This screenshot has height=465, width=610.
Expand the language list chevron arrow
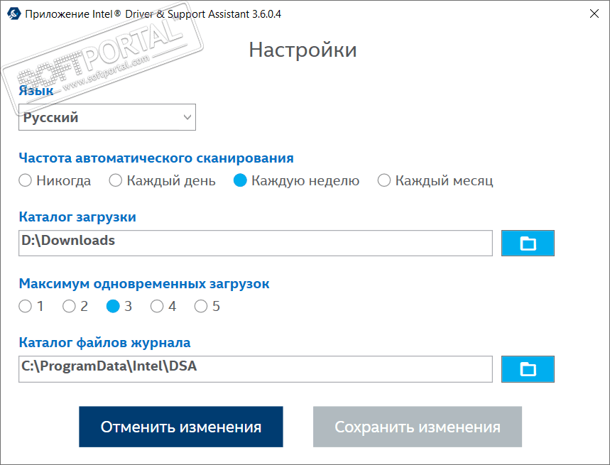(x=187, y=117)
